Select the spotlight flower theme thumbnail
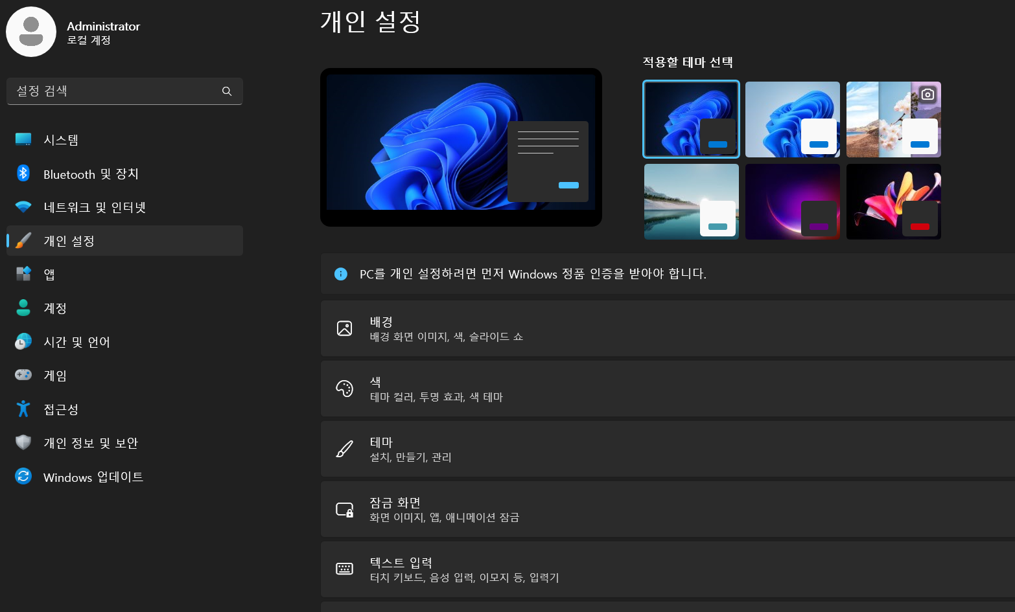This screenshot has width=1015, height=612. point(893,119)
